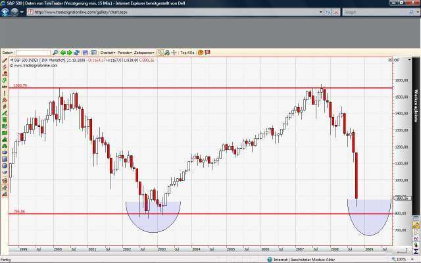Click the 796,86 support line label
Image resolution: width=421 pixels, height=263 pixels.
19,212
